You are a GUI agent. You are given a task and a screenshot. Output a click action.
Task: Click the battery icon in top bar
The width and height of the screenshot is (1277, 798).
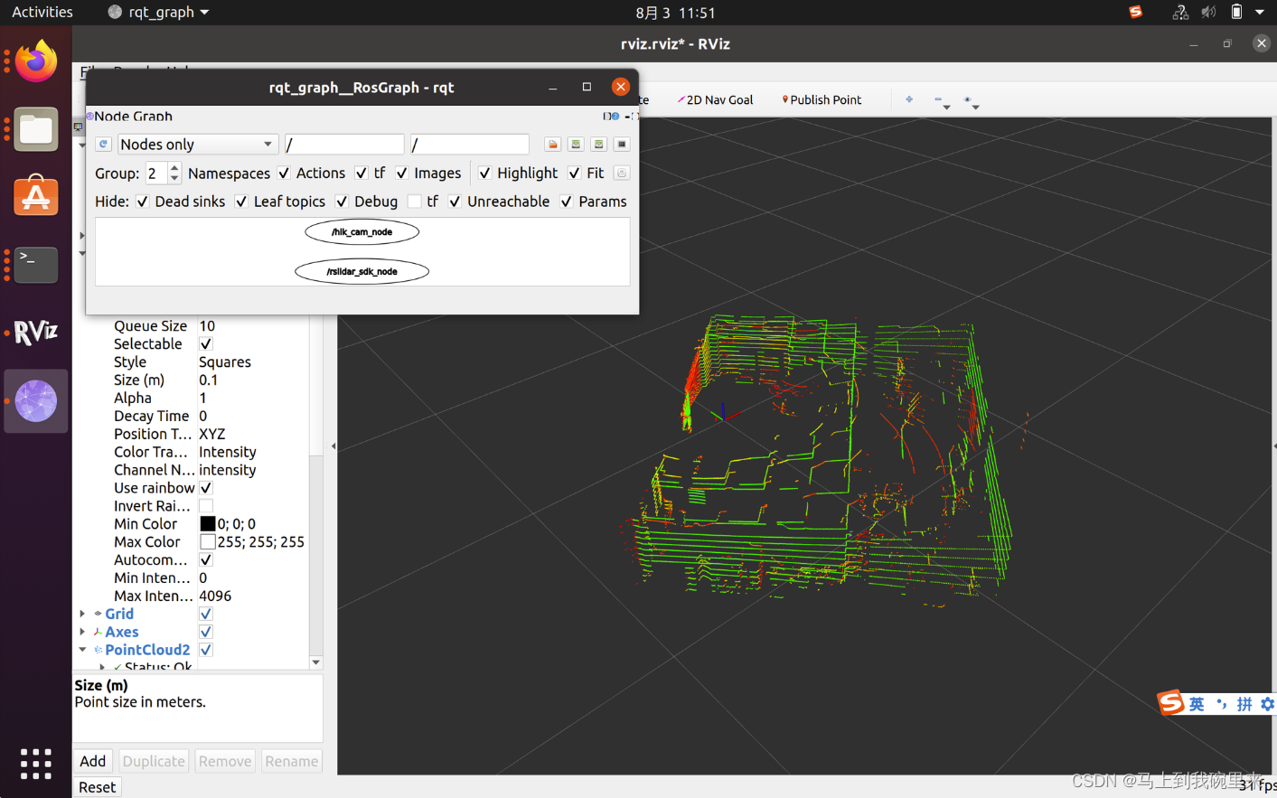[x=1236, y=13]
